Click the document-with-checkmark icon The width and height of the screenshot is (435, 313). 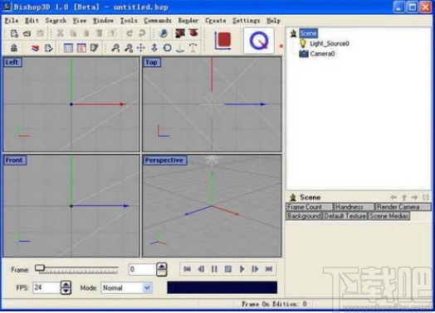[48, 48]
